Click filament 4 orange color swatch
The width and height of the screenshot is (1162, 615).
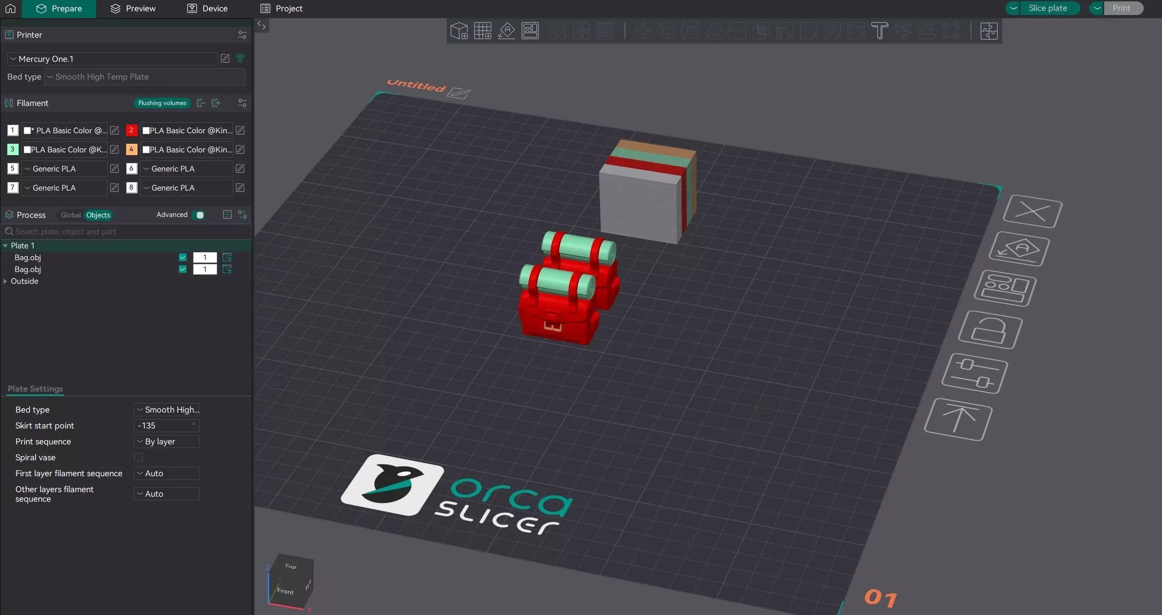pyautogui.click(x=131, y=149)
